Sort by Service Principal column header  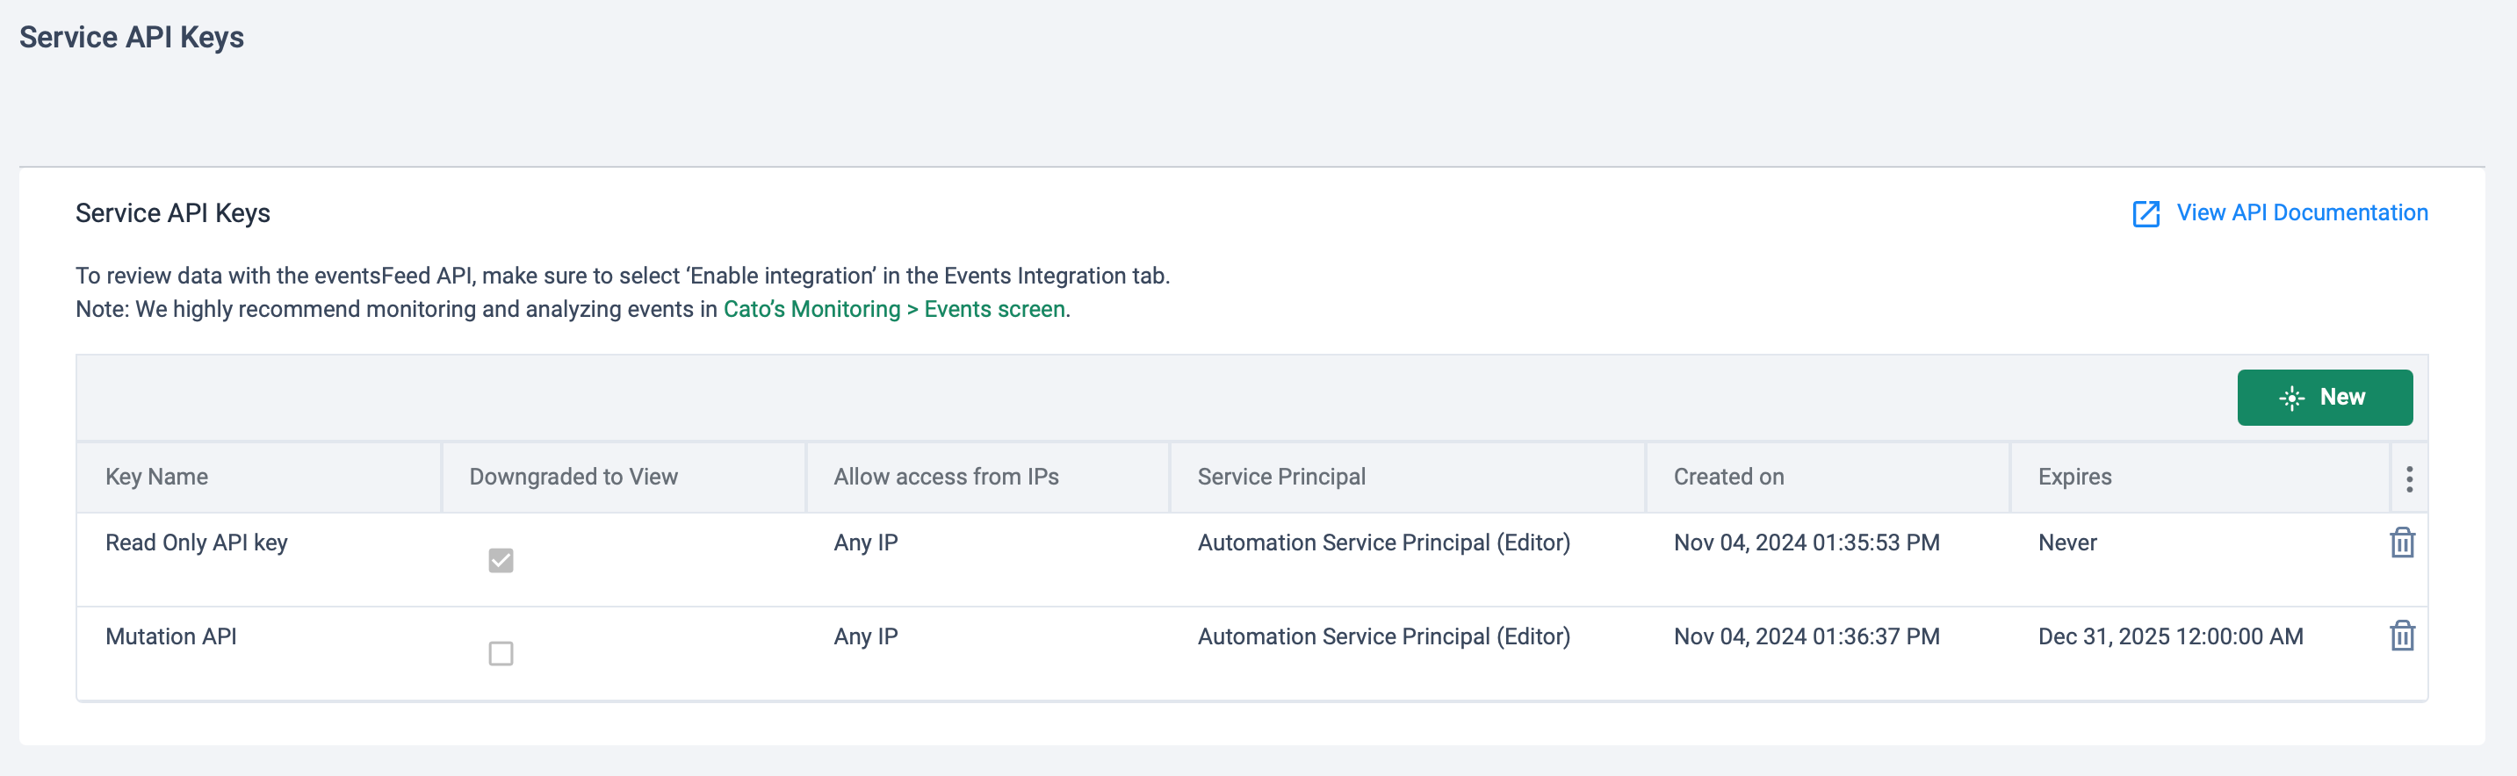(x=1281, y=478)
